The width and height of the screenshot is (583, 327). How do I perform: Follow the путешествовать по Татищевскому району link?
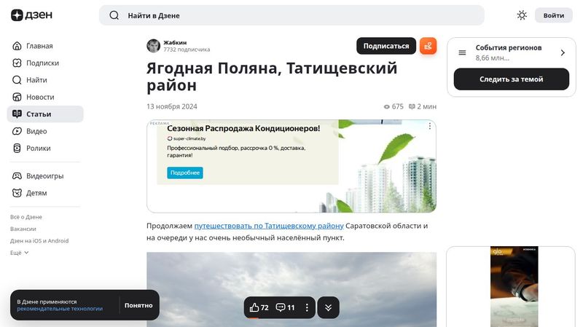[x=269, y=226]
